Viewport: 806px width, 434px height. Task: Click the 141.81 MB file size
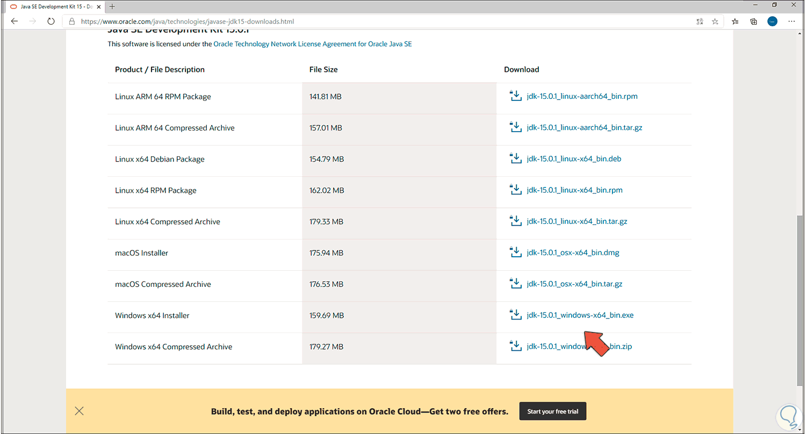[x=326, y=97]
